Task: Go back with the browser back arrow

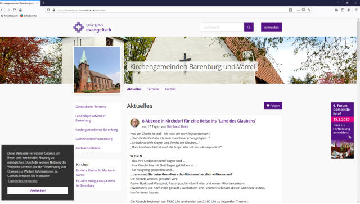Action: (2, 10)
